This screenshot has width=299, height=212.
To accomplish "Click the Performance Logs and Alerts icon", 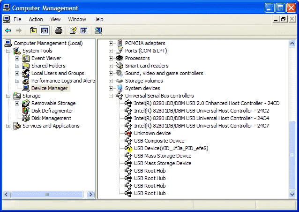I will point(26,81).
